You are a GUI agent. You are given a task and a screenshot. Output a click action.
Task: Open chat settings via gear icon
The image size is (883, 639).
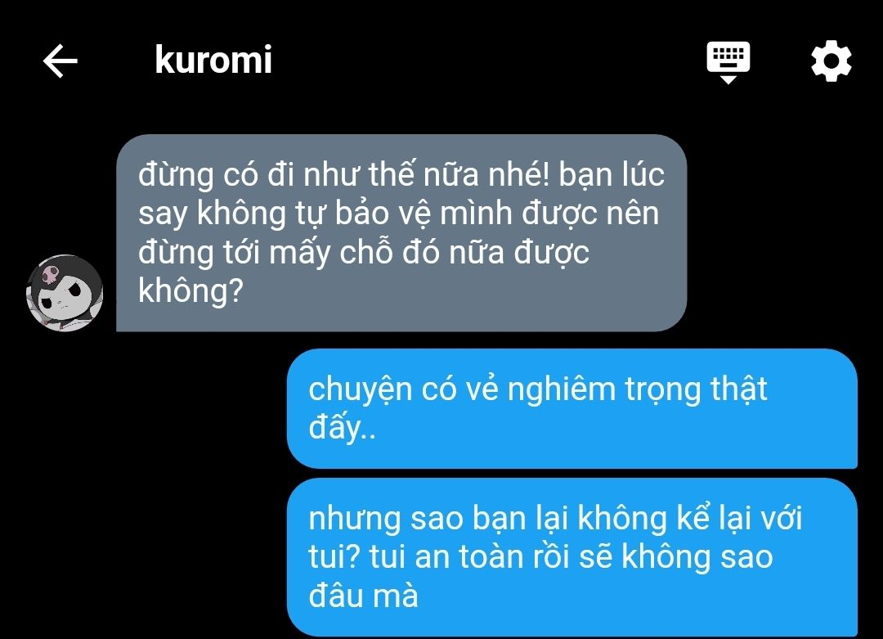click(x=831, y=61)
